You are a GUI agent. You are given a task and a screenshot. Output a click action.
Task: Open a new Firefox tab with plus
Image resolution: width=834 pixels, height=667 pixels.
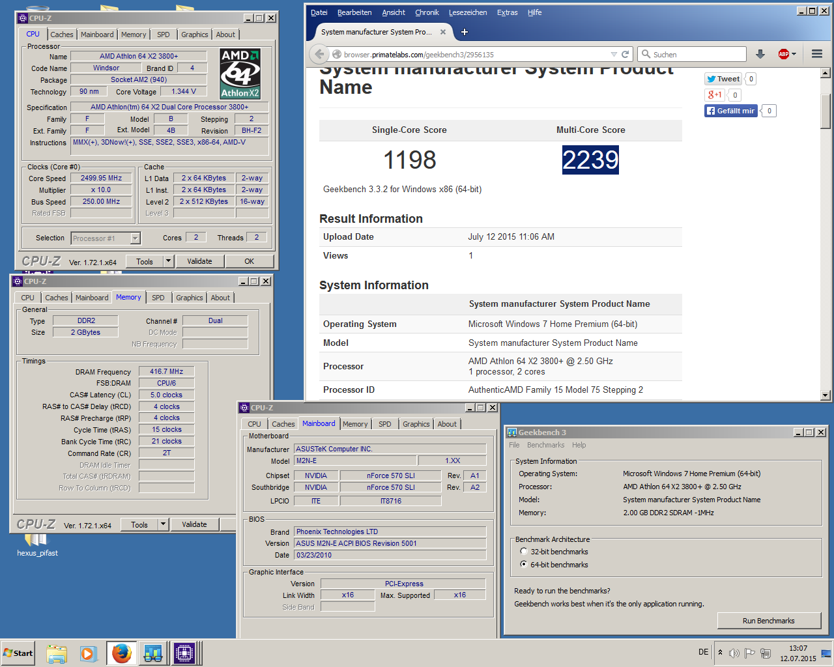pos(465,32)
